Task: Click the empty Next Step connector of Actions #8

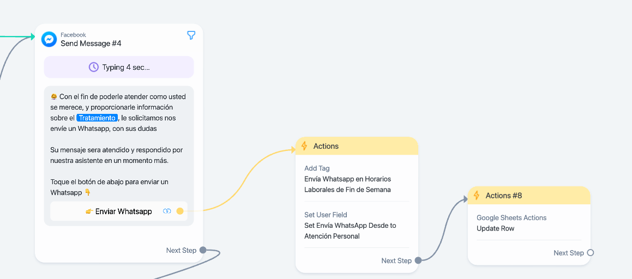Action: click(591, 253)
